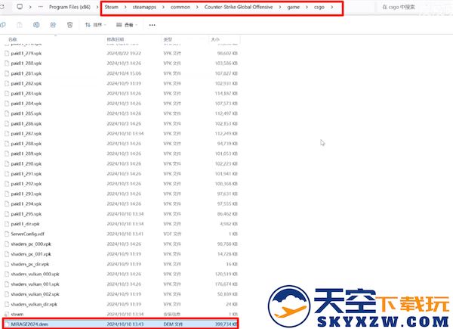Expand chevron after game in breadcrumb
The height and width of the screenshot is (329, 453).
(307, 7)
